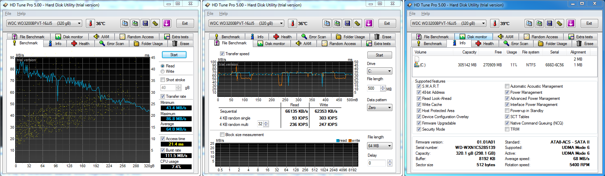Viewport: 605px width, 176px height.
Task: Open the Health tab in the left window
Action: coord(80,44)
